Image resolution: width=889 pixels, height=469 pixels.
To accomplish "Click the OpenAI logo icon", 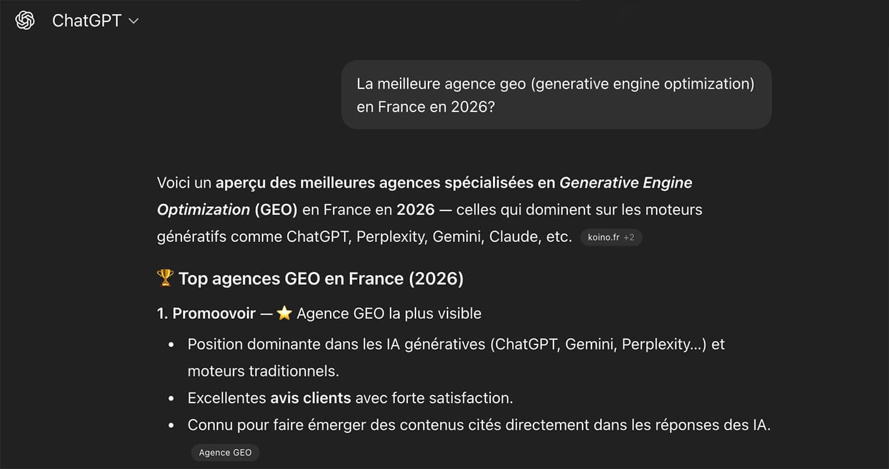I will click(x=24, y=21).
